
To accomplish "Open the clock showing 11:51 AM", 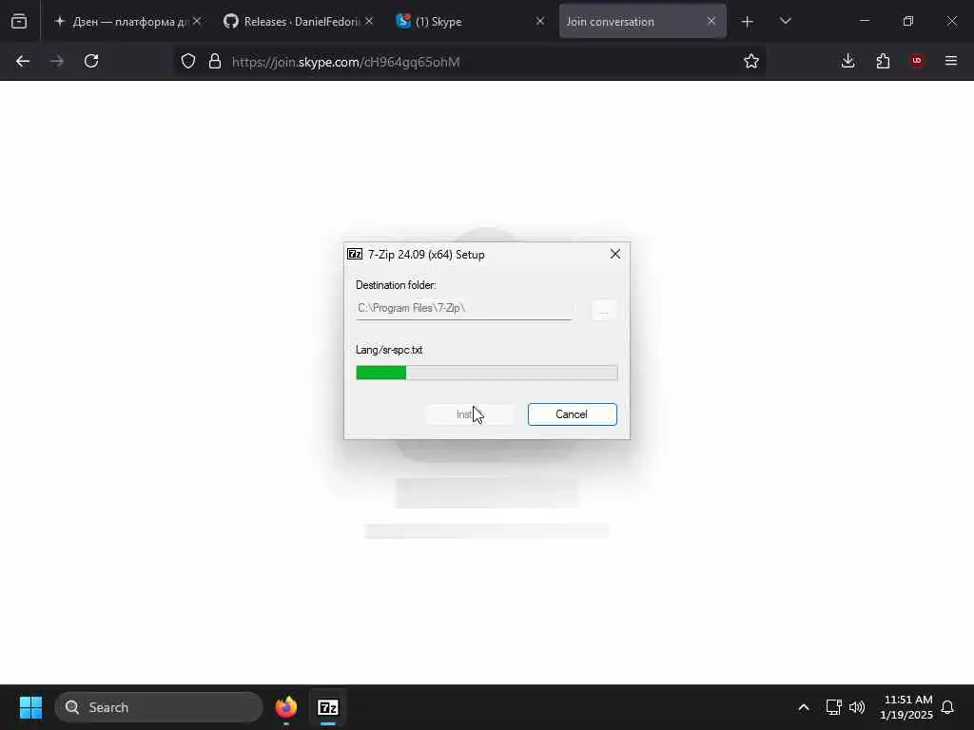I will point(906,707).
